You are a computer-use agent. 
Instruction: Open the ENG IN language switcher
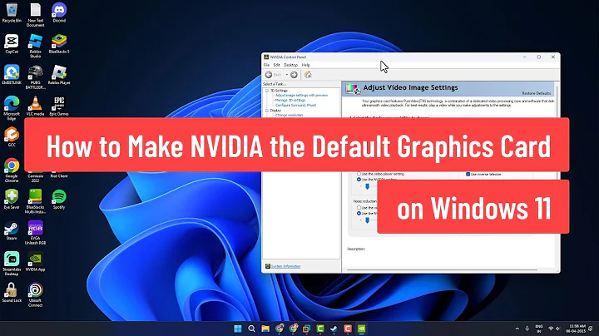click(539, 329)
